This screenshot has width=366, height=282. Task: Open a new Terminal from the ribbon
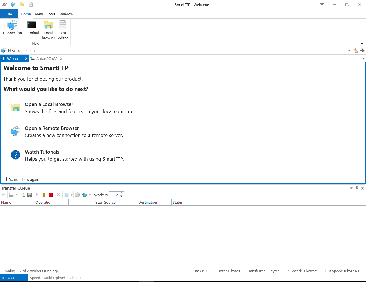tap(32, 28)
